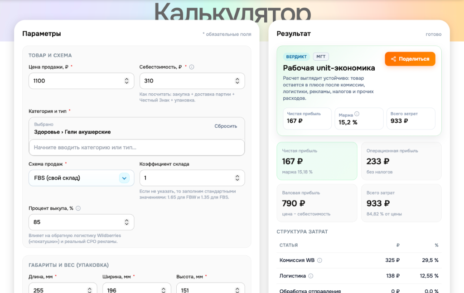Click the ТОВАР И СХЕМА heading
Image resolution: width=464 pixels, height=293 pixels.
50,55
